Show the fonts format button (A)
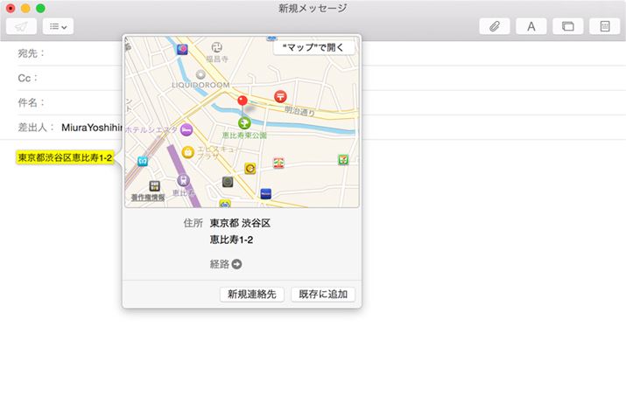The image size is (626, 417). pos(531,27)
